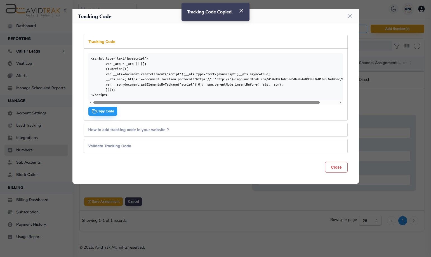Click the Save Assignment button
Screen dimensions: 431x257
coord(103,202)
